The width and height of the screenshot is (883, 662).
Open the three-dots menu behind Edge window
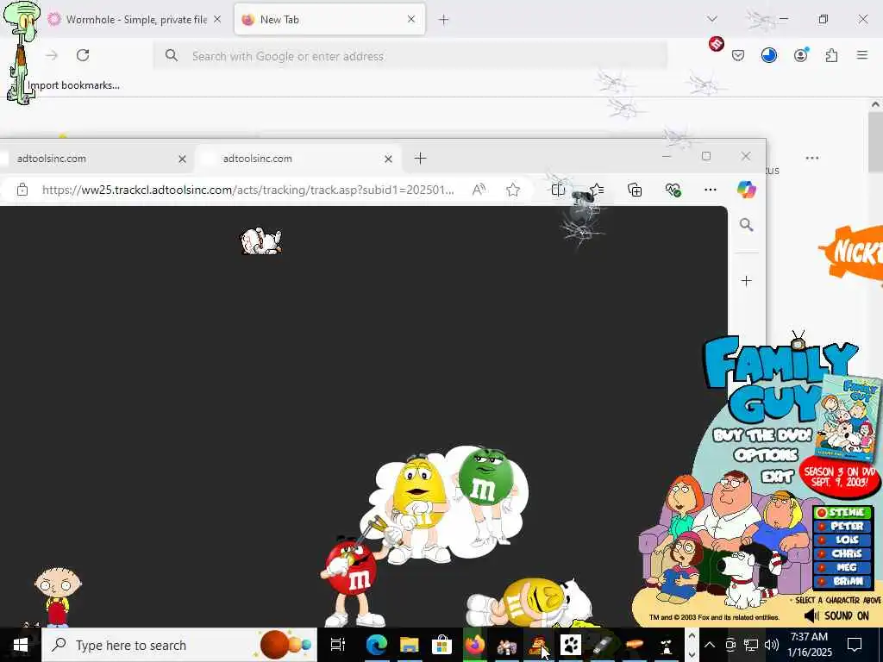[812, 159]
